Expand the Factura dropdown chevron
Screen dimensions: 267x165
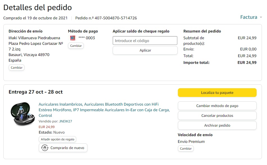coord(261,17)
